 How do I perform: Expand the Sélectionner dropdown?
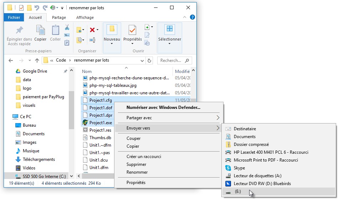(x=169, y=43)
